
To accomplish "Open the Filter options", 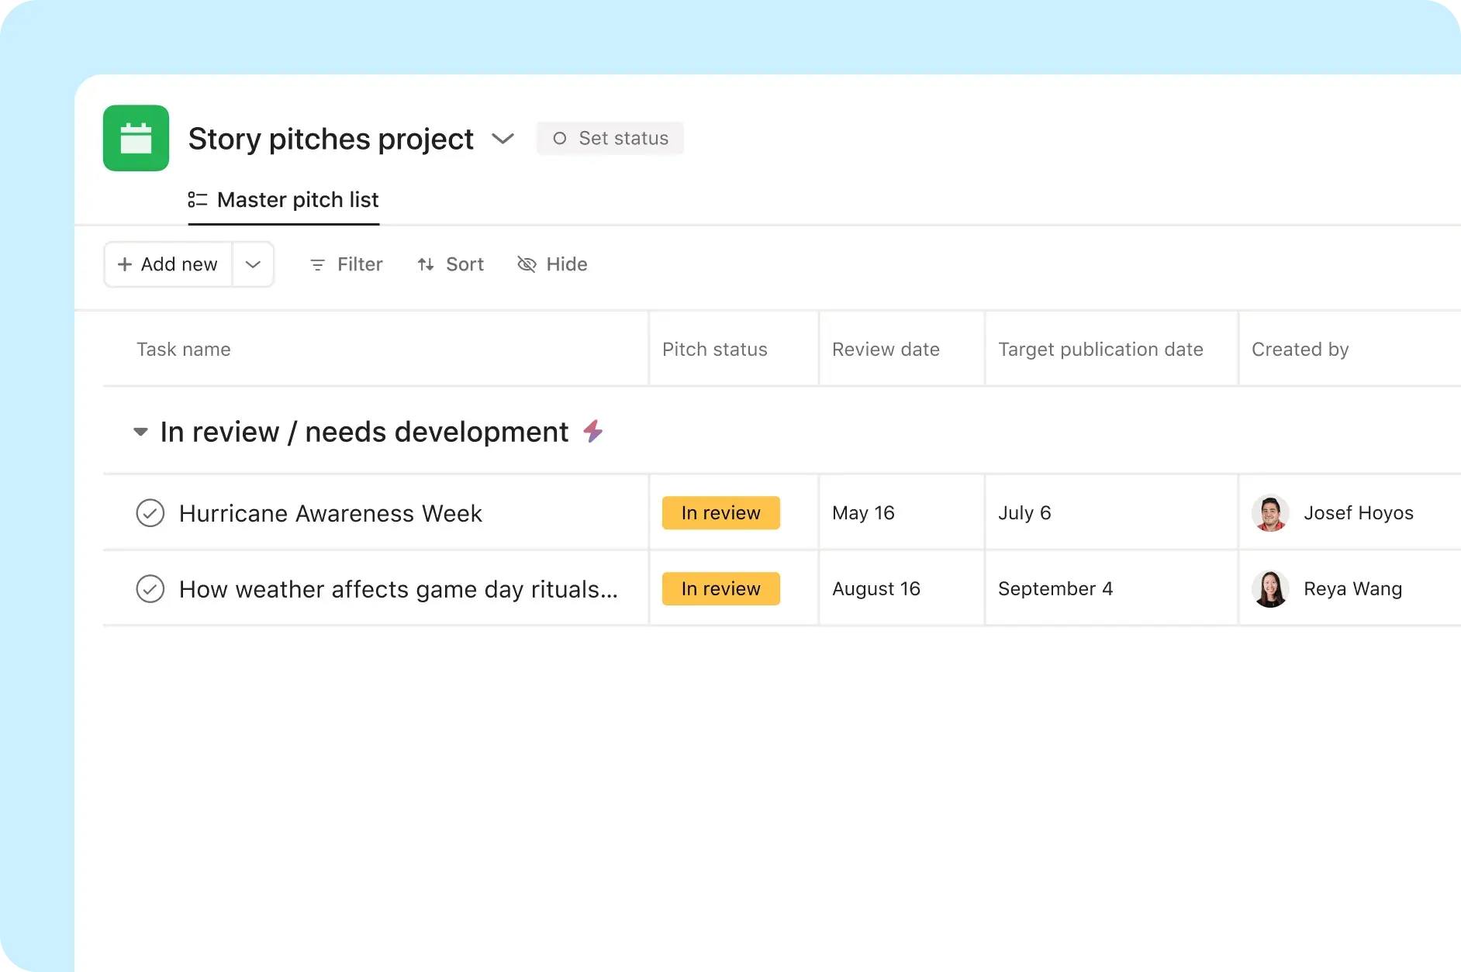I will tap(345, 264).
